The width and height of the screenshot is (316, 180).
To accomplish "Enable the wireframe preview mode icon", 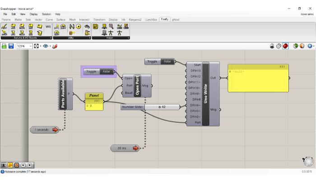I will [x=279, y=46].
